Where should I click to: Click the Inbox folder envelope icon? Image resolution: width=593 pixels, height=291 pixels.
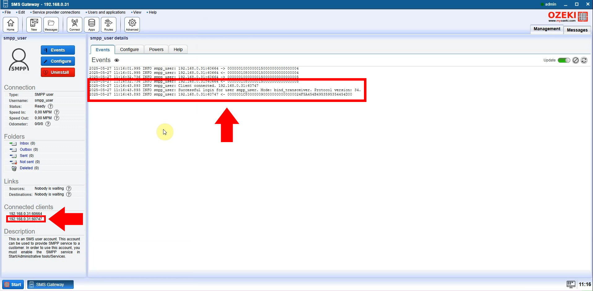coord(13,143)
